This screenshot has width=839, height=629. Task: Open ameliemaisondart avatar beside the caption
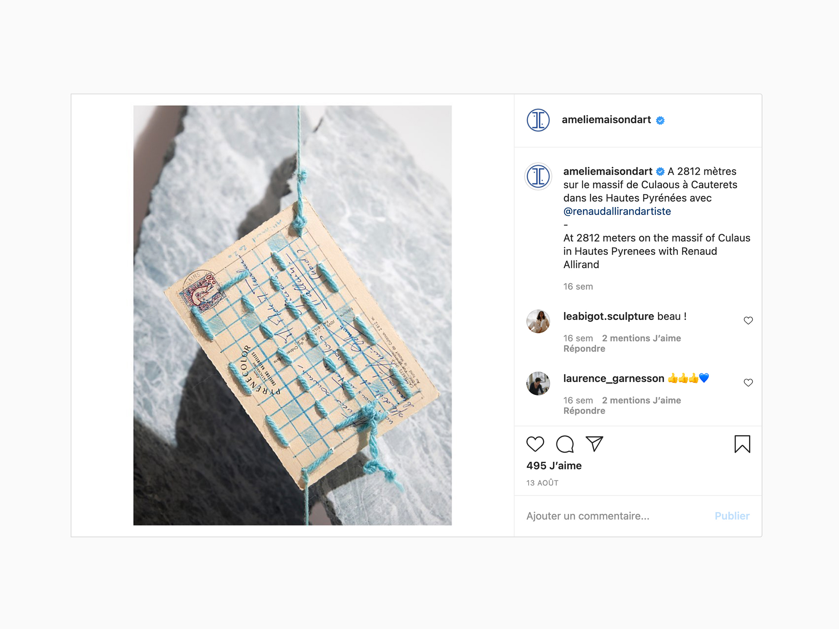[538, 176]
